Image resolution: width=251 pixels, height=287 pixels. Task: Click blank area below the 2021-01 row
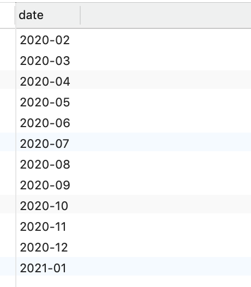[134, 282]
